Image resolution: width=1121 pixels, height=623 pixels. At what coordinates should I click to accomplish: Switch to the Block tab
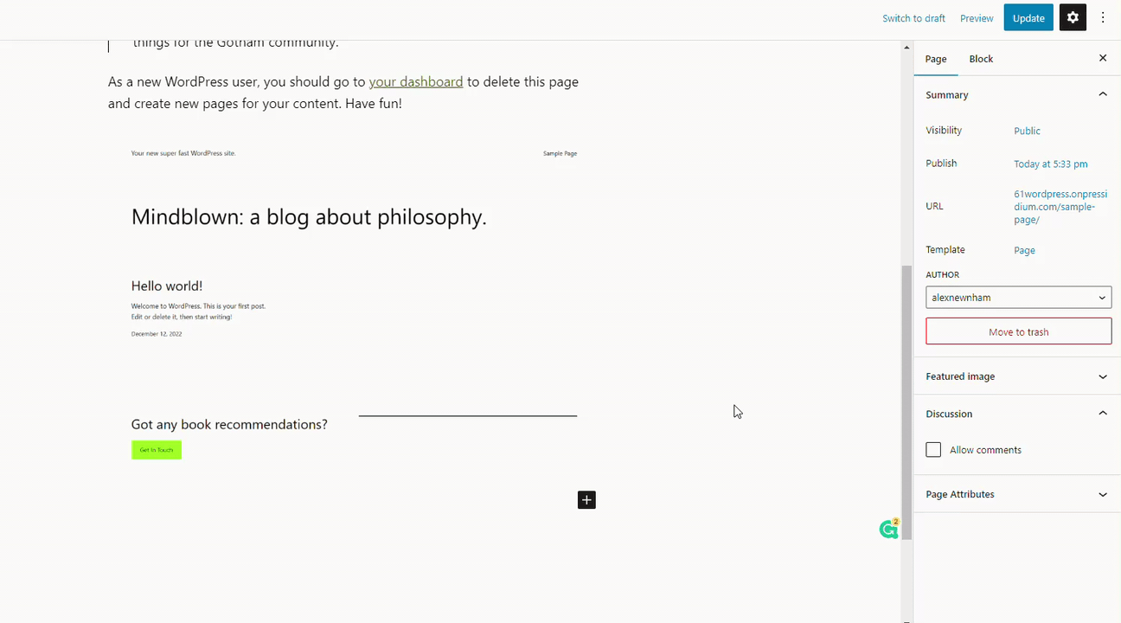[x=981, y=59]
